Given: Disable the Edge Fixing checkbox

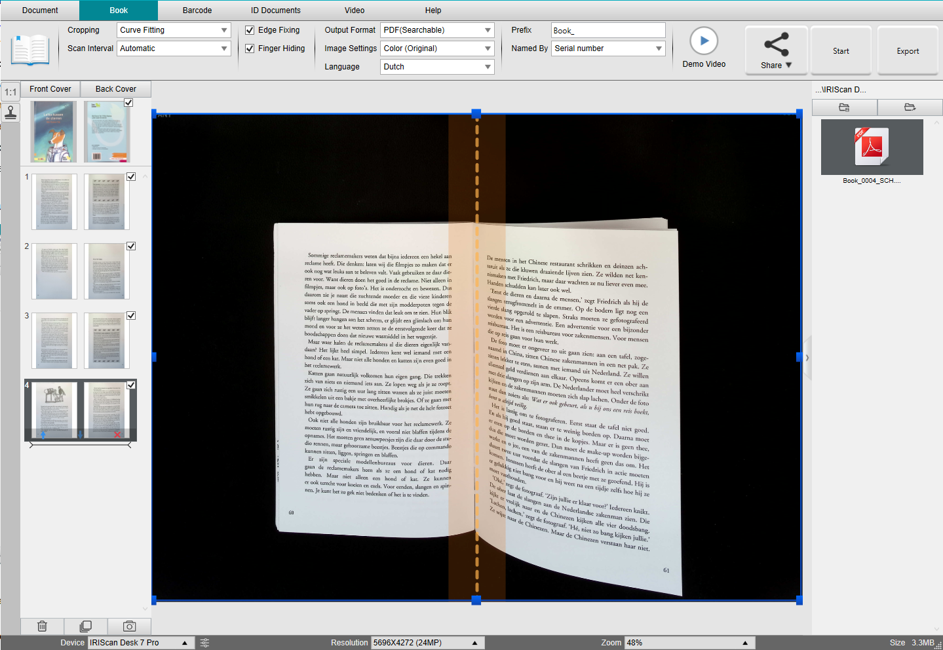Looking at the screenshot, I should point(250,30).
